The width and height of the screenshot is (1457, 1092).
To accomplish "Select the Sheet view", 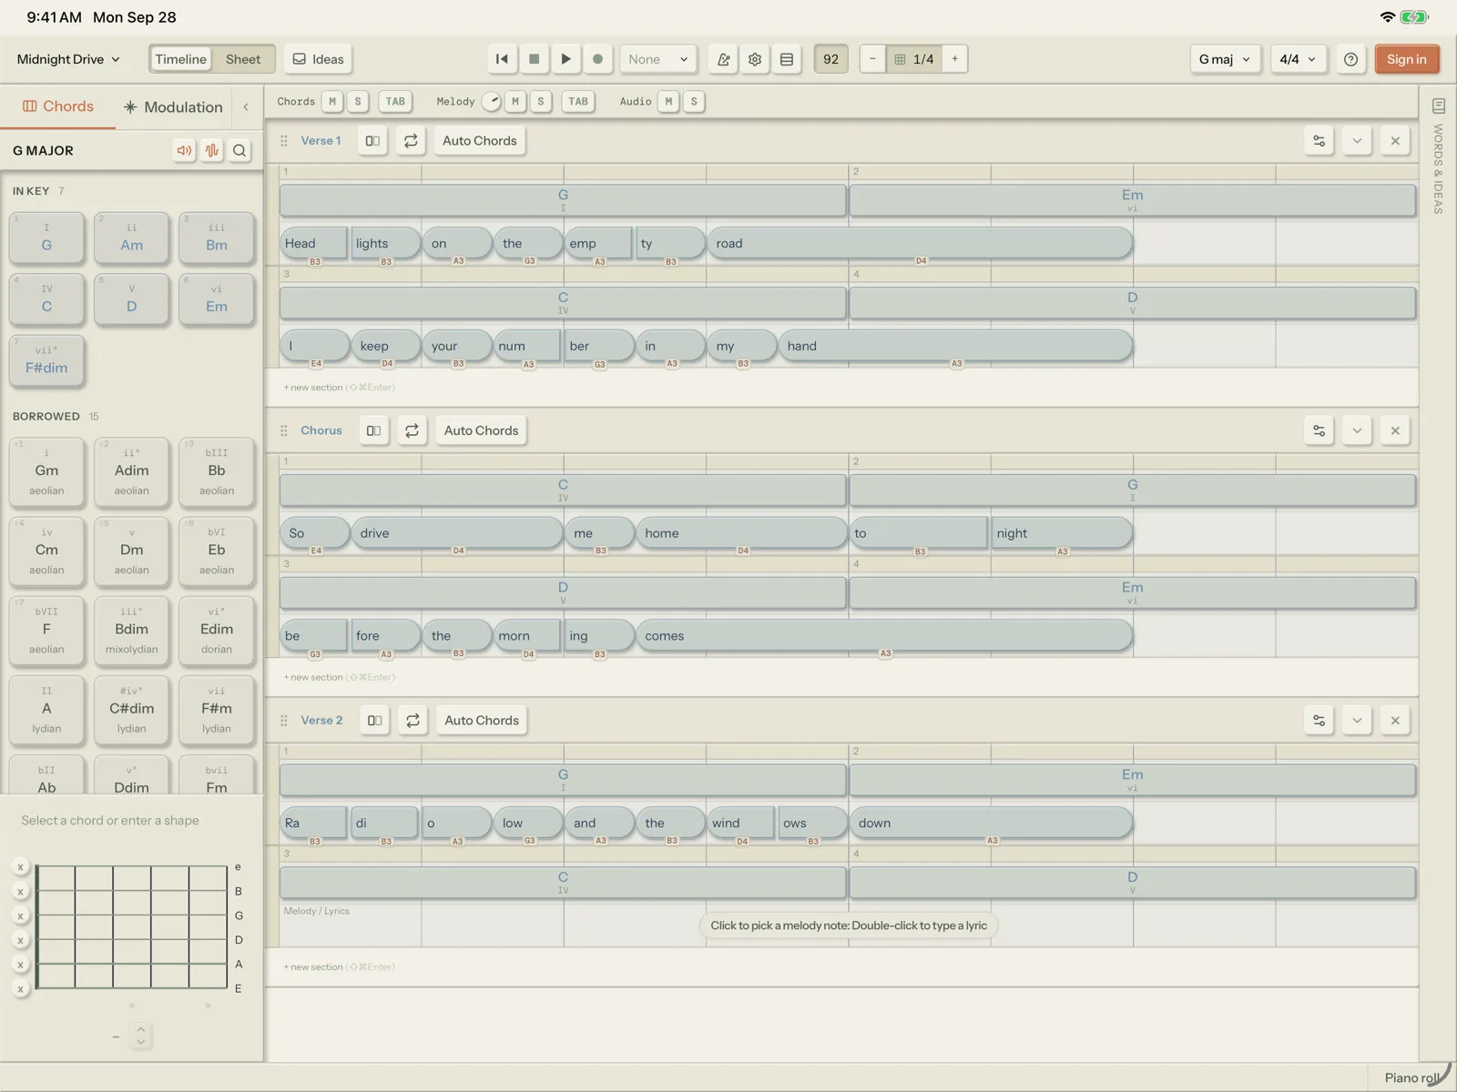I will click(x=243, y=59).
